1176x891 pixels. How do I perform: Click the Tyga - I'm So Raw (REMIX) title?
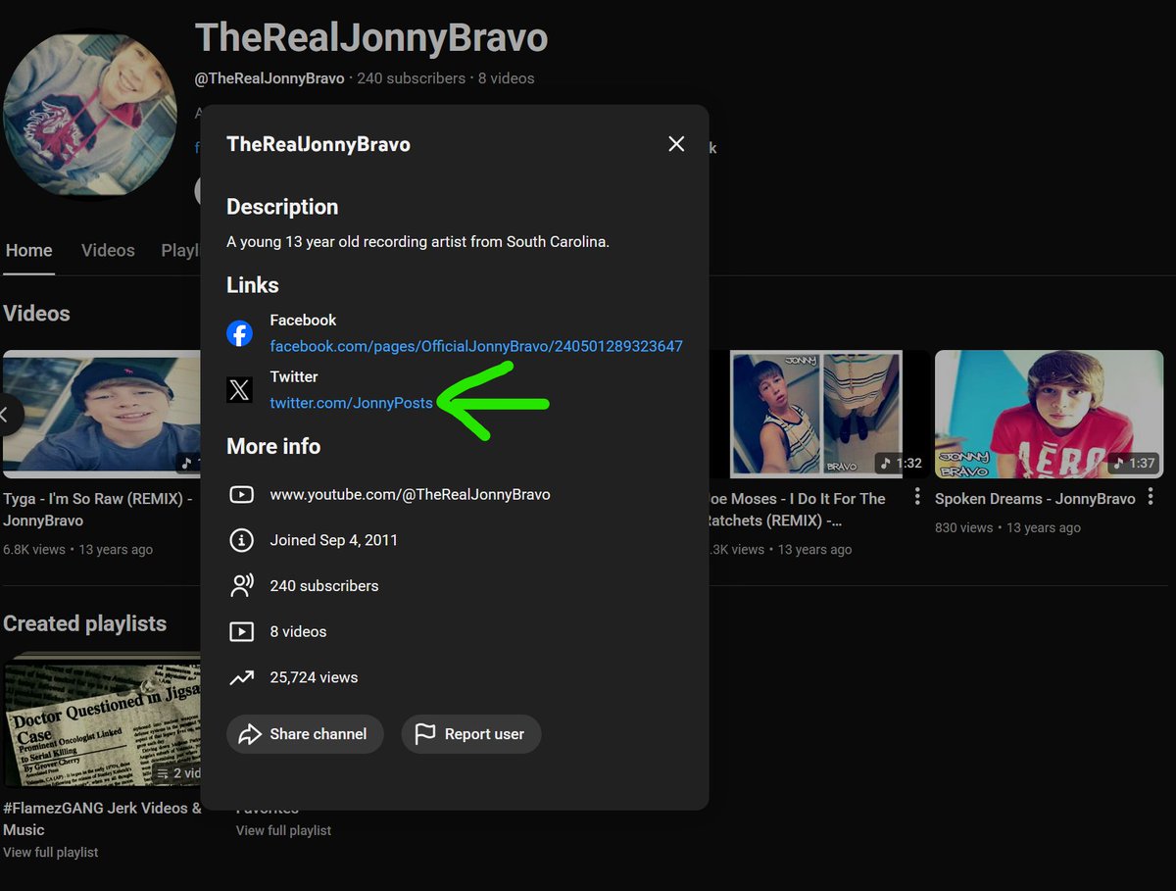click(x=100, y=510)
